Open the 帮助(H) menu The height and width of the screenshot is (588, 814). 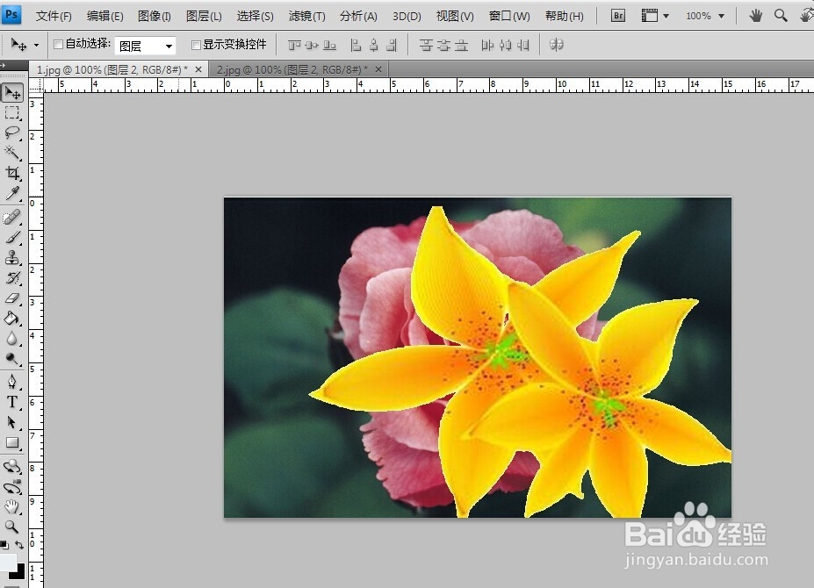pyautogui.click(x=565, y=16)
